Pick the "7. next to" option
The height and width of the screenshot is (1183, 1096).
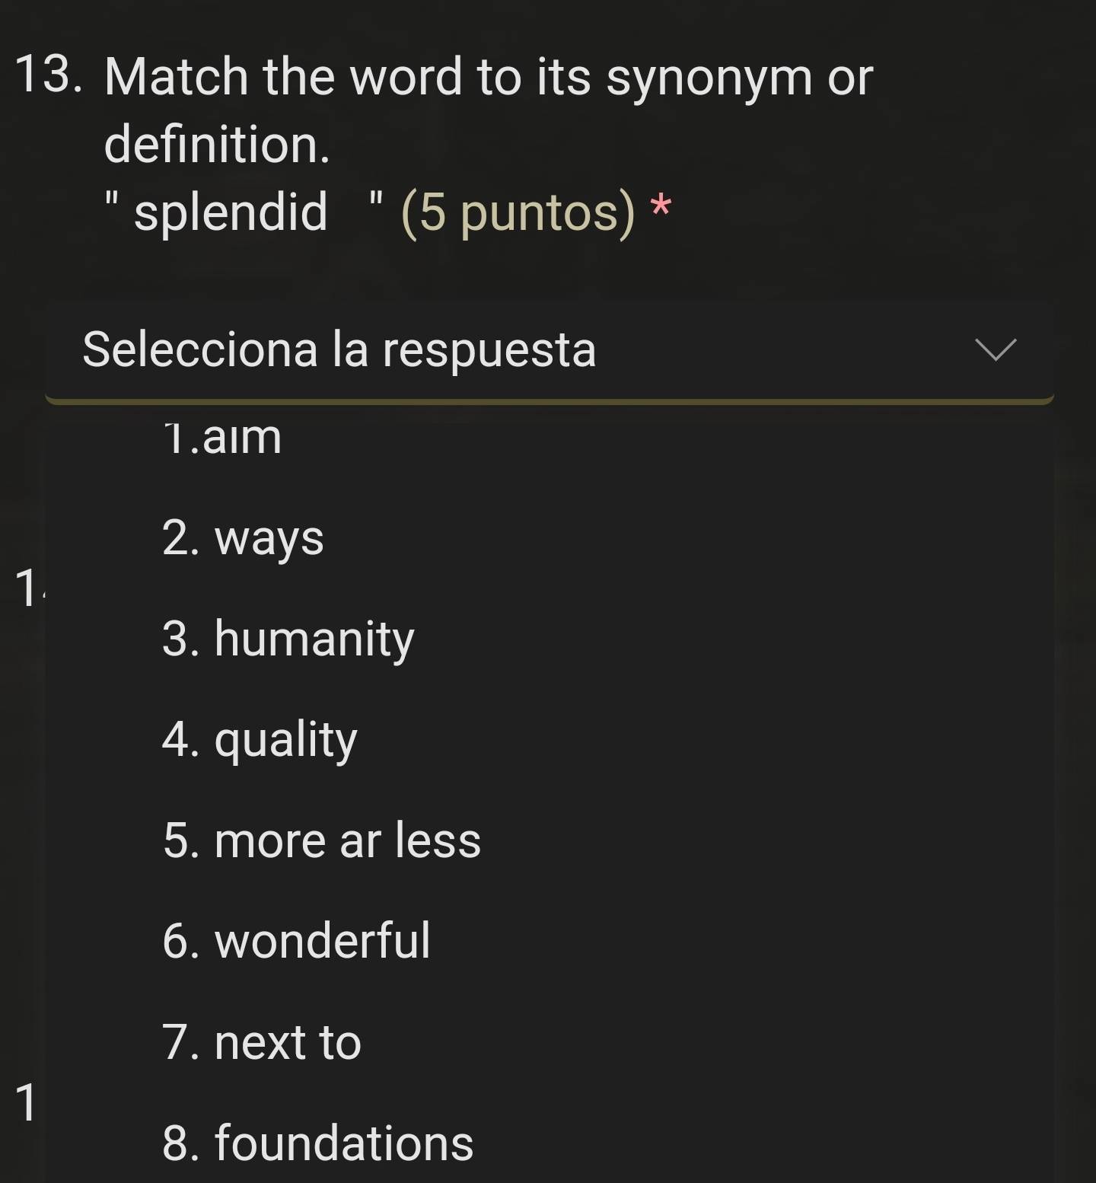click(x=261, y=1042)
